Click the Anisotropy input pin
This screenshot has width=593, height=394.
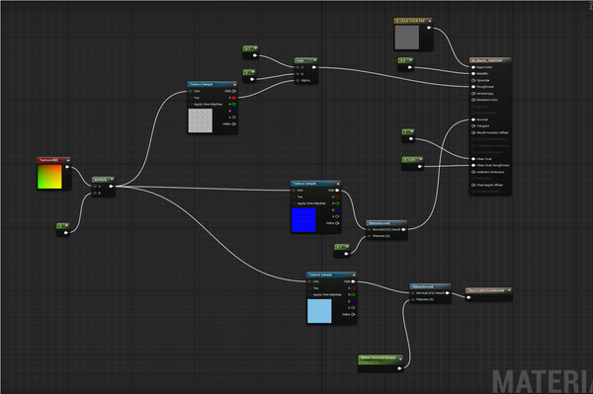click(473, 93)
